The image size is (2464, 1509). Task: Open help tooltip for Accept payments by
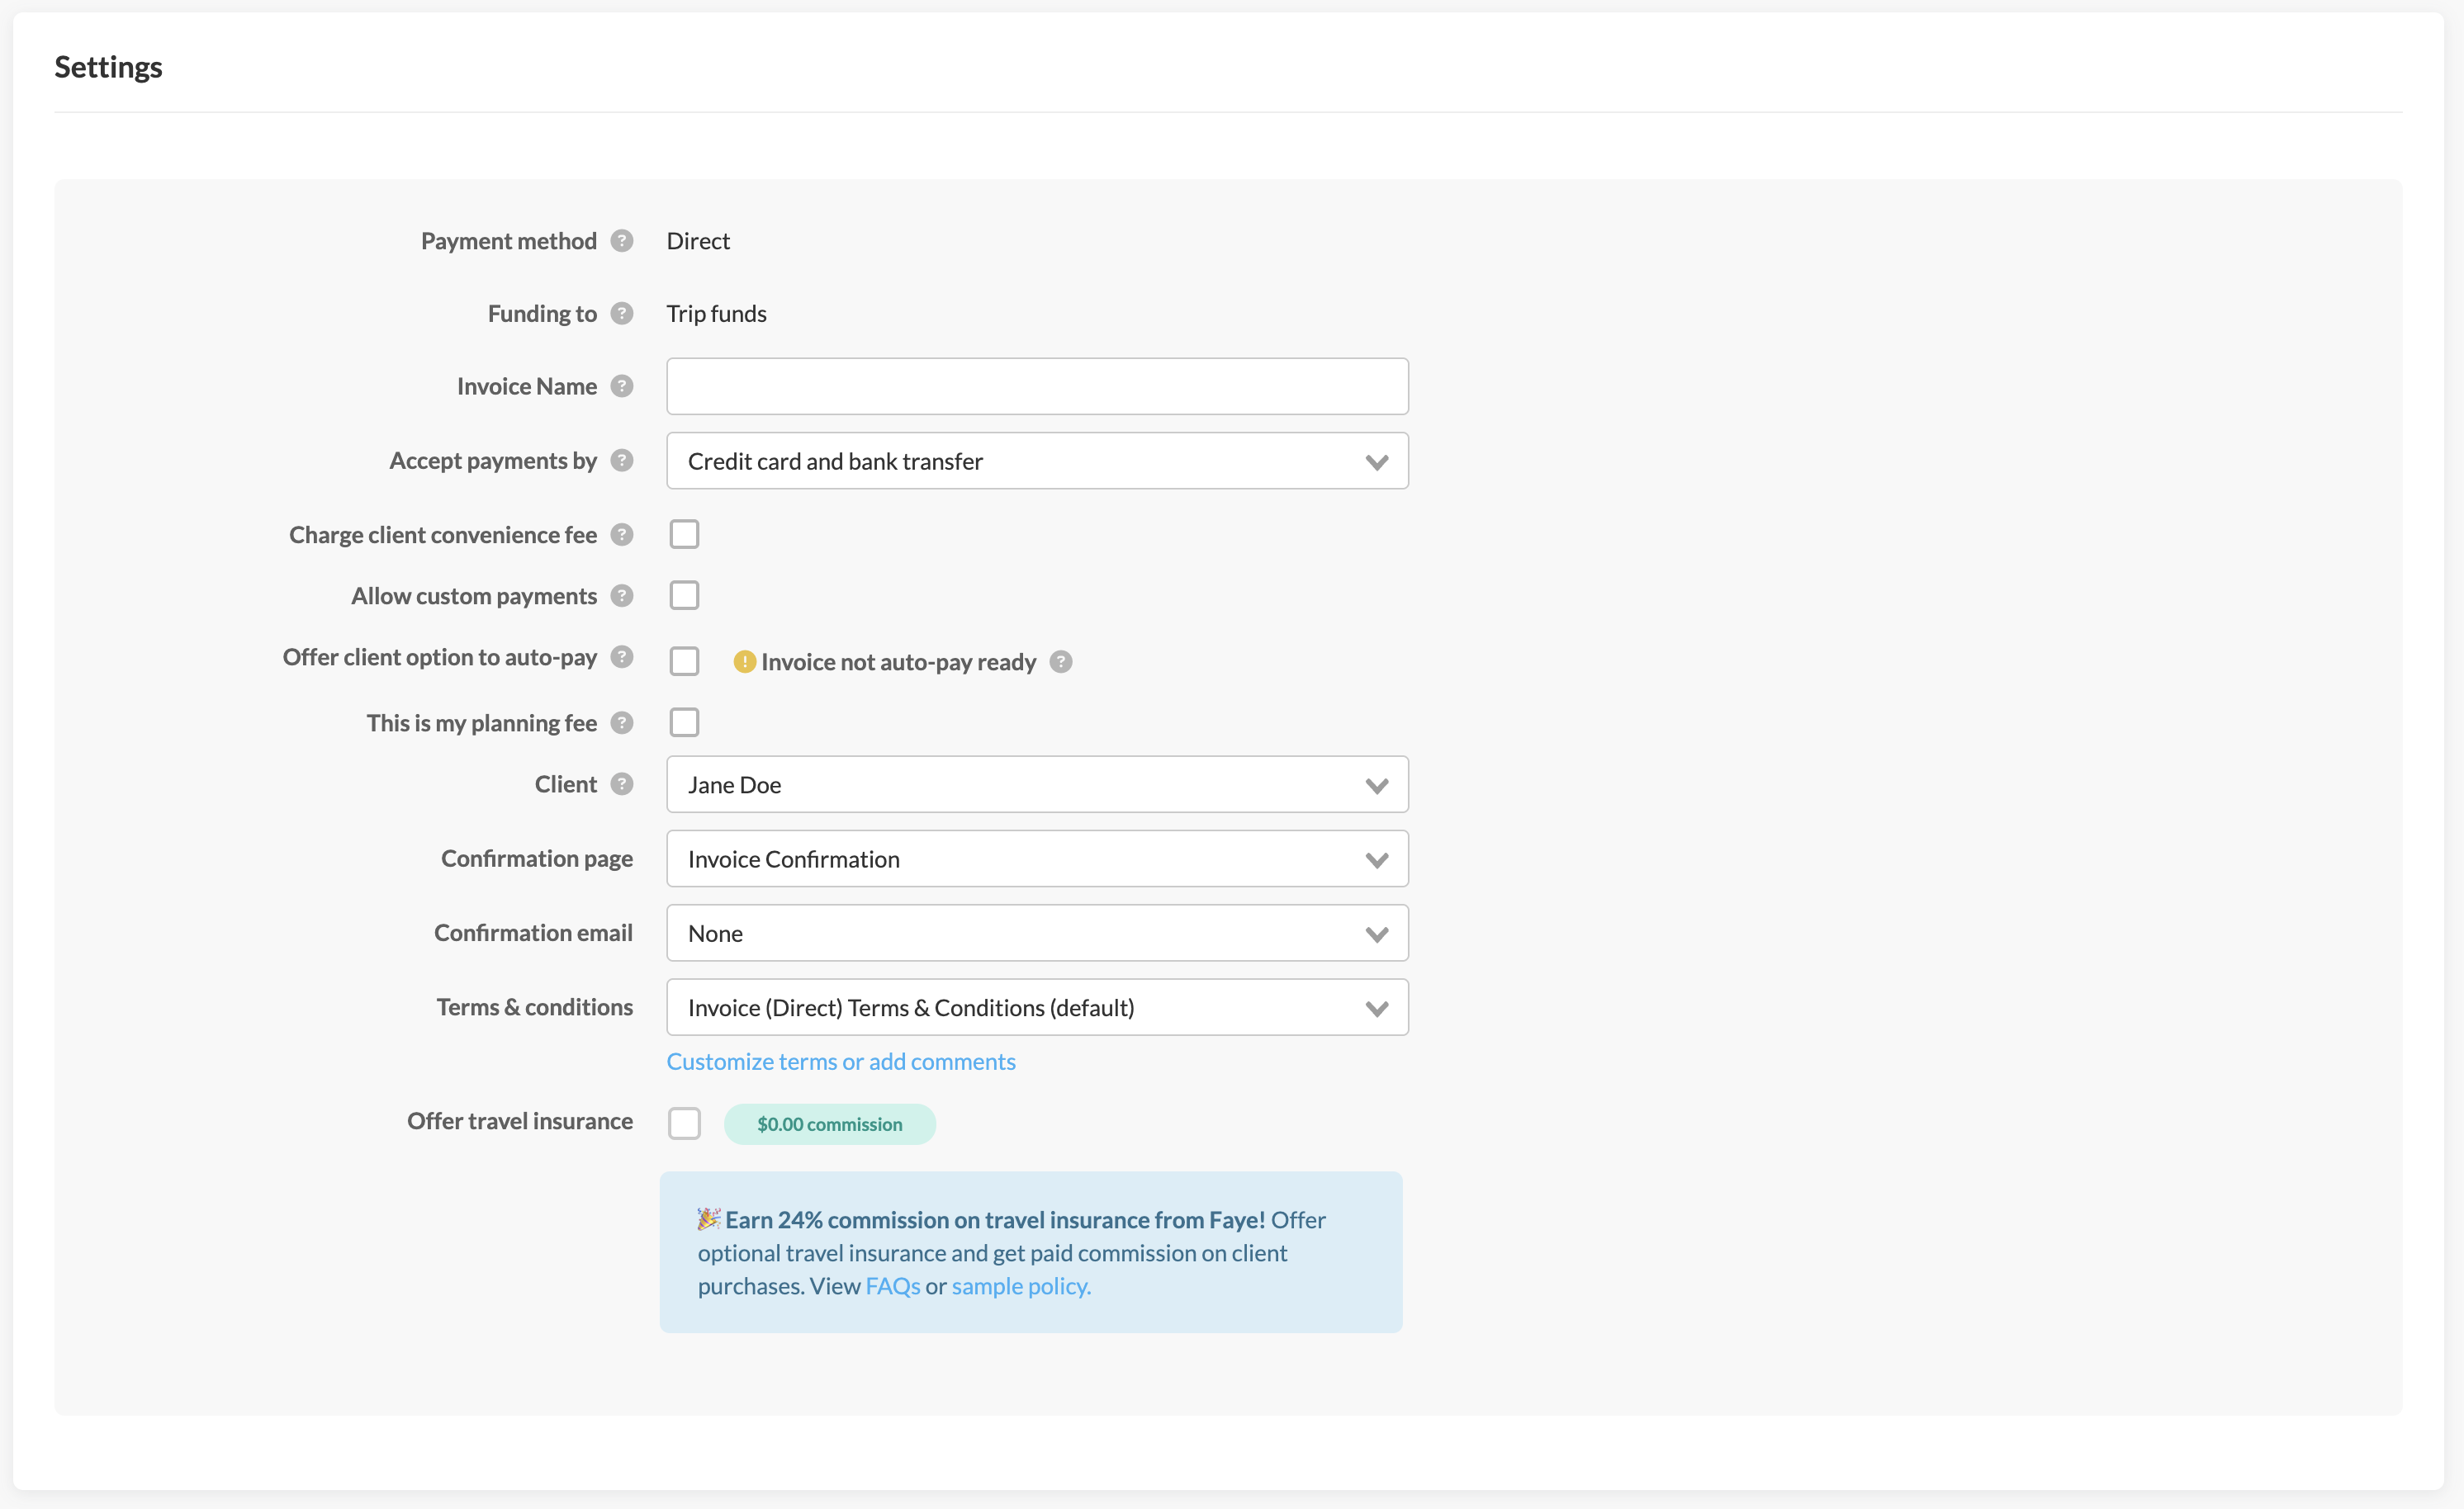622,460
